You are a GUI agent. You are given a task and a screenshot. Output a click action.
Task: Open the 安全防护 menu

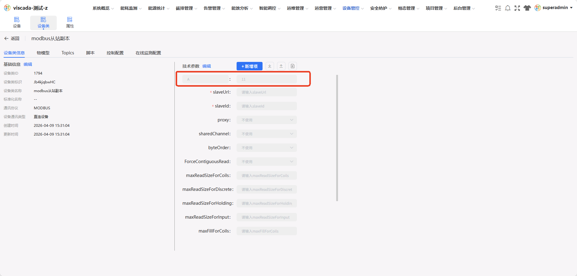coord(381,8)
